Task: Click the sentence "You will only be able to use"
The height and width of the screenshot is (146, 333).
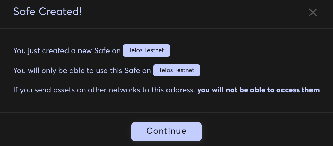Action: coord(82,71)
